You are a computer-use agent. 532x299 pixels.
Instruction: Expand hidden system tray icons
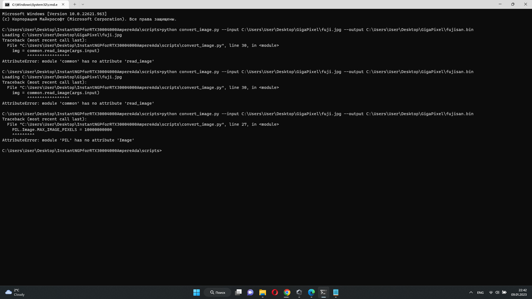[471, 292]
